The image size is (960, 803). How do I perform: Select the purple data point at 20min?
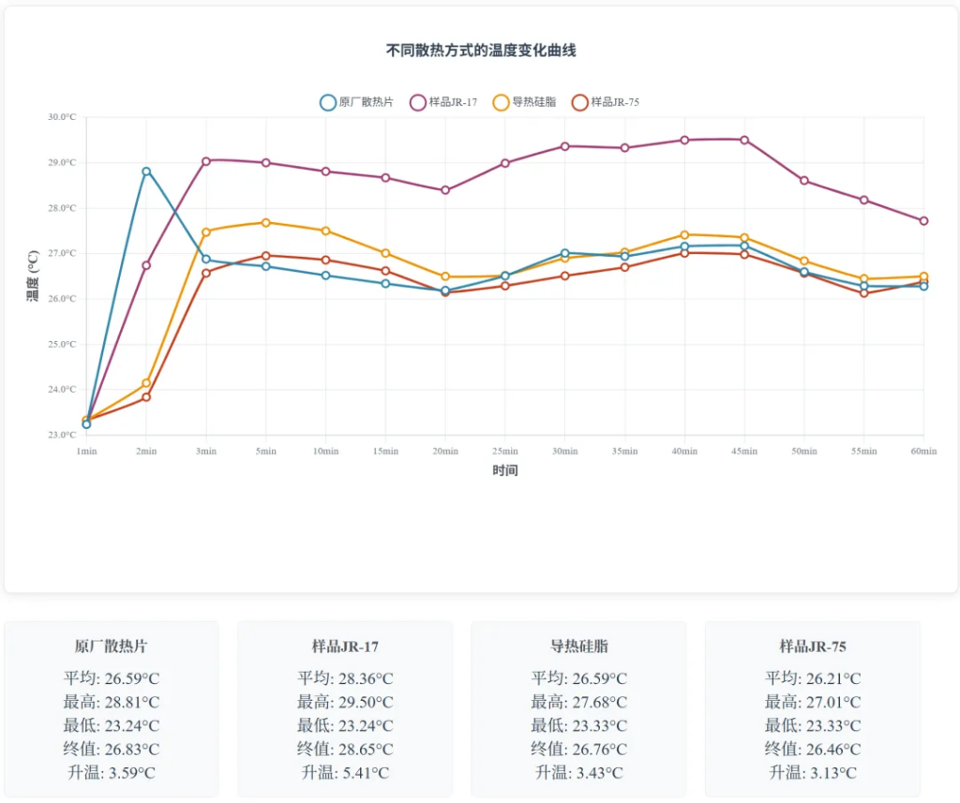(445, 190)
